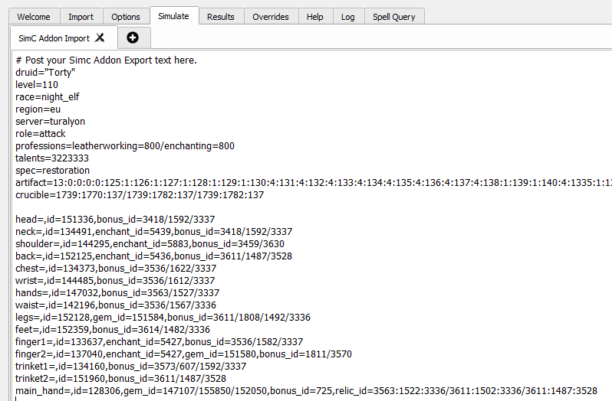
Task: Click the role=attack line
Action: click(x=41, y=133)
